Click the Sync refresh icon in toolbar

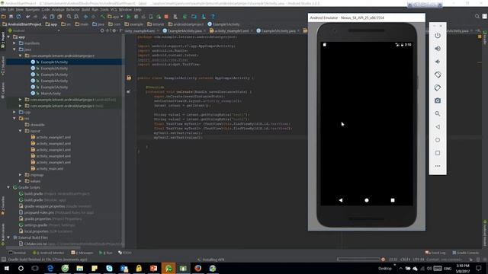click(x=18, y=17)
